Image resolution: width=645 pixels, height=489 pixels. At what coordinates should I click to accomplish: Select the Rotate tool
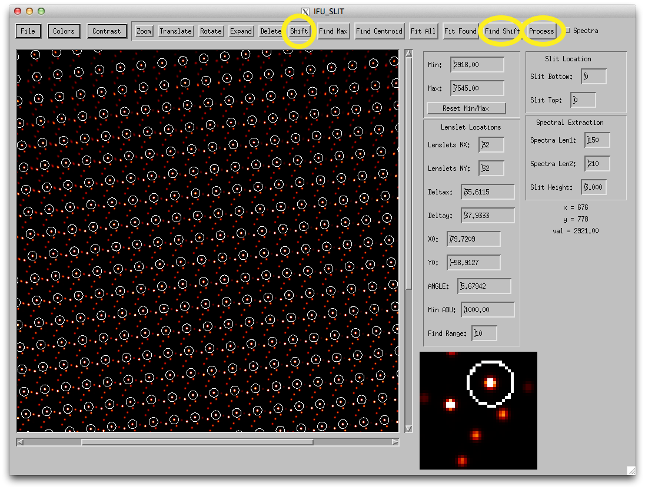(211, 31)
